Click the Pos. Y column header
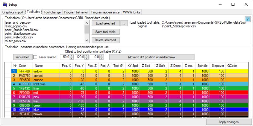This screenshot has width=253, height=126. click(79, 66)
